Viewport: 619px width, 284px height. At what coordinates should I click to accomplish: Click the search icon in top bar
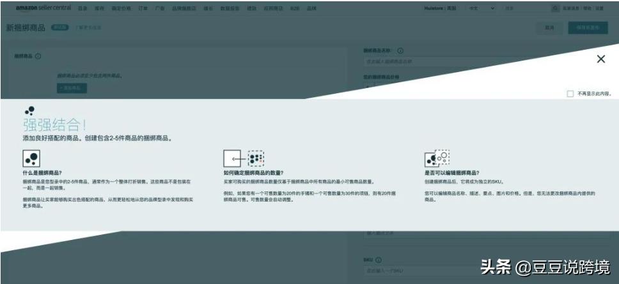(555, 9)
